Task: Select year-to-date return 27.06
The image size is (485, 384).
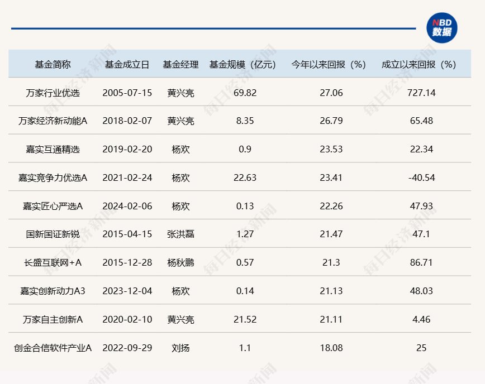Action: point(331,93)
